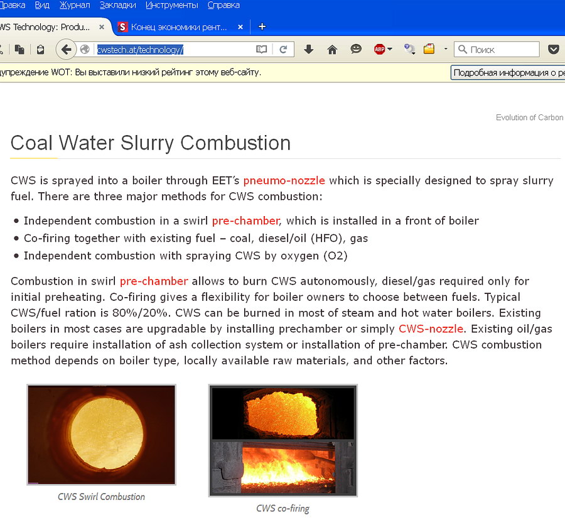Image resolution: width=565 pixels, height=527 pixels.
Task: Close the 'Конец экономики рент...' tab
Action: (x=240, y=27)
